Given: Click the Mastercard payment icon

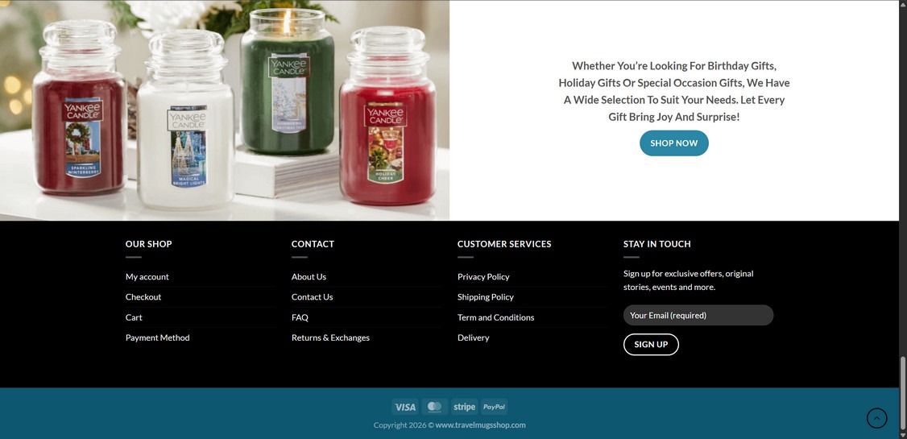Looking at the screenshot, I should click(434, 407).
